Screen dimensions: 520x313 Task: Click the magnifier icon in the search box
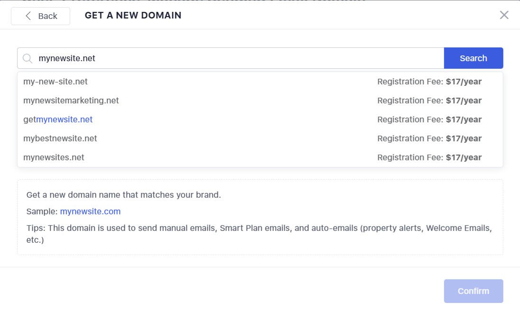[28, 58]
